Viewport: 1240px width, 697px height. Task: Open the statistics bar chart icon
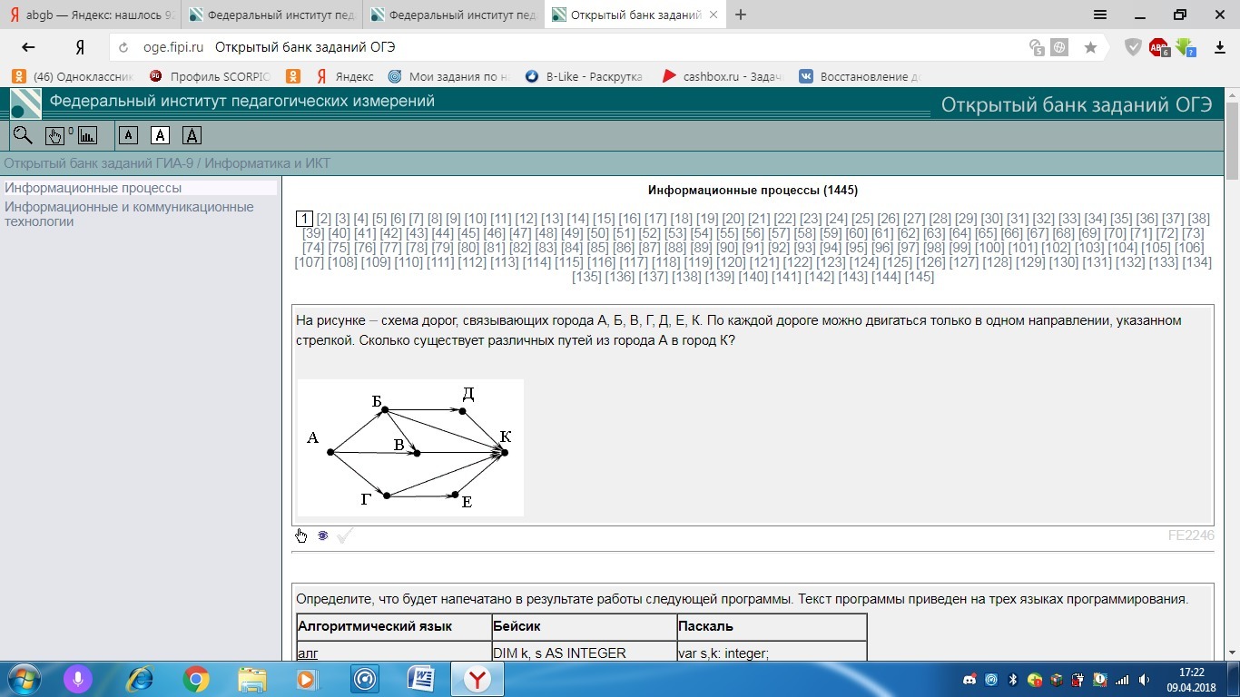coord(87,136)
